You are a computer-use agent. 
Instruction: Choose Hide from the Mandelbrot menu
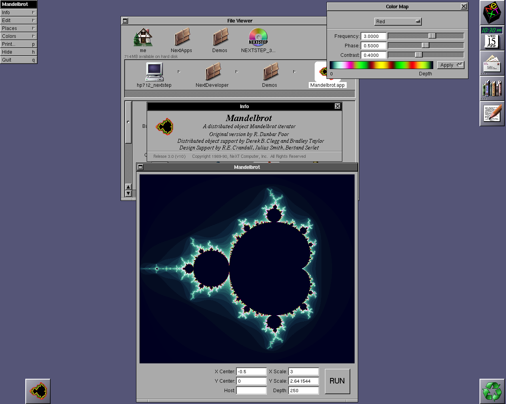pyautogui.click(x=19, y=52)
